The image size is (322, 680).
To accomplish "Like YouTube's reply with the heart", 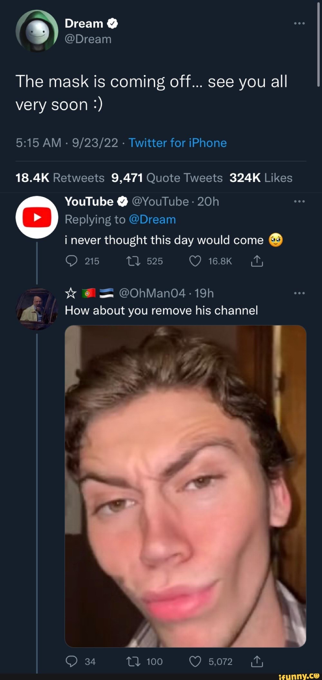I will click(195, 261).
